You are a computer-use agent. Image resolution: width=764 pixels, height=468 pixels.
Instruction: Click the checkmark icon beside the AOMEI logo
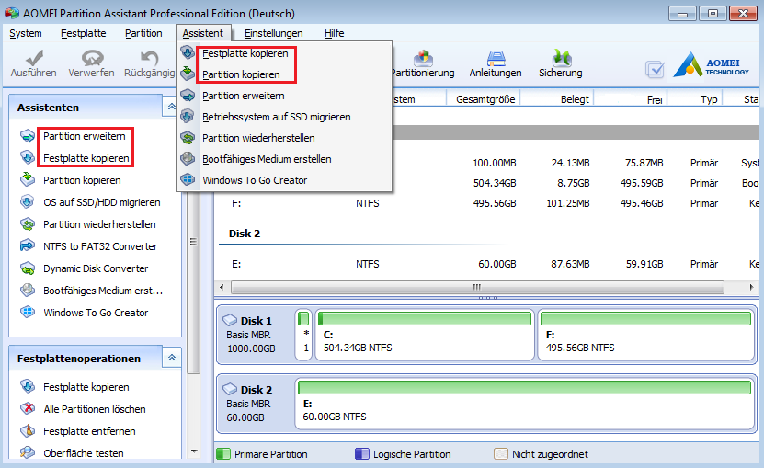point(655,69)
